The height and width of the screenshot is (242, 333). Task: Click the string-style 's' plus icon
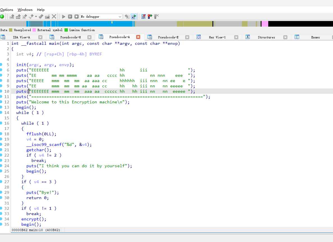(31, 17)
